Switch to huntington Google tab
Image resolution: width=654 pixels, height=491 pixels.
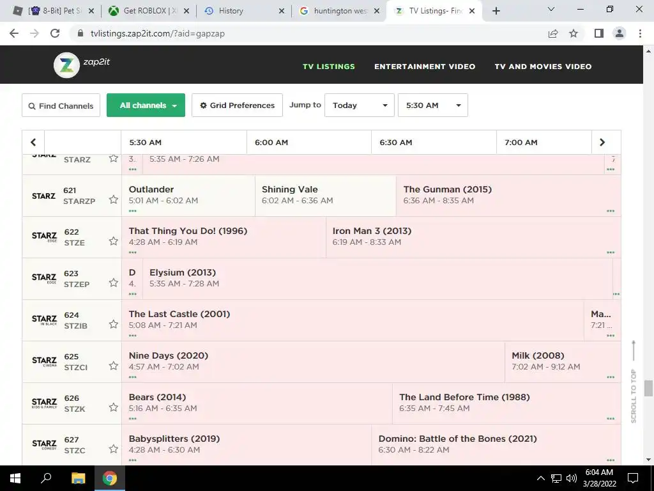click(338, 11)
